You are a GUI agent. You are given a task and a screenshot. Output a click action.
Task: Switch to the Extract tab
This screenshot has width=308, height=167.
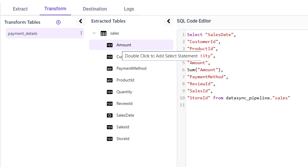(x=20, y=9)
